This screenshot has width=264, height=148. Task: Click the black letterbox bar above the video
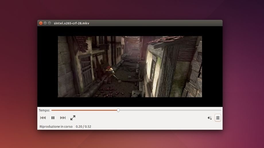[129, 31]
